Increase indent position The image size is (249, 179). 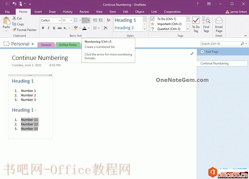[x=101, y=20]
